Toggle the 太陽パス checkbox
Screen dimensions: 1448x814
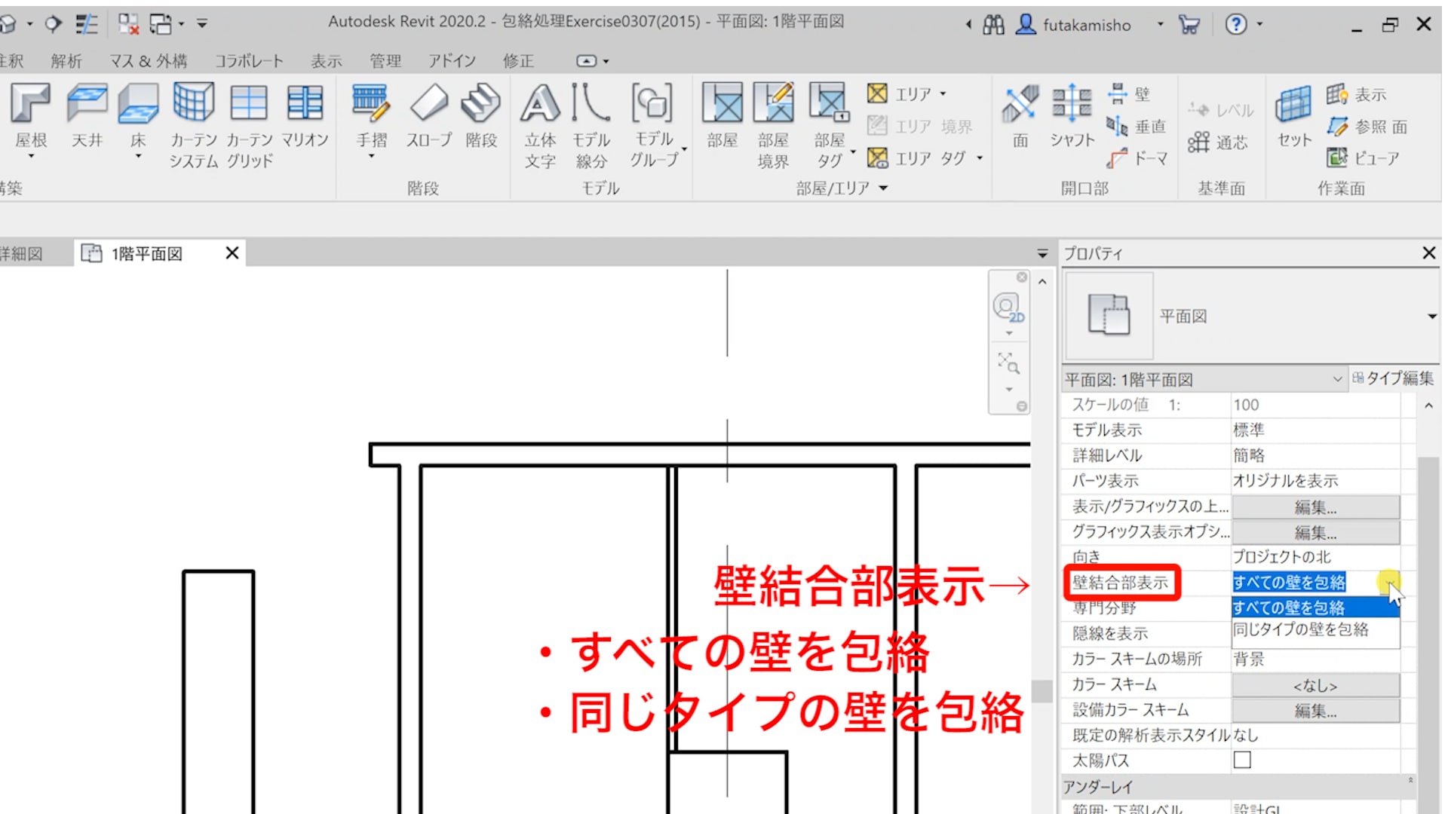tap(1242, 760)
